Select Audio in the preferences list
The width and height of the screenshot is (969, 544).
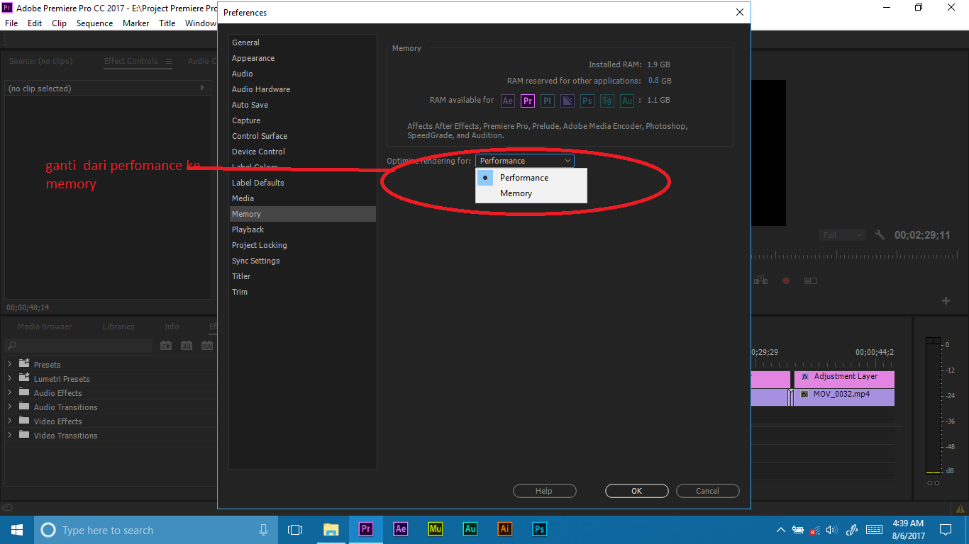pyautogui.click(x=303, y=74)
